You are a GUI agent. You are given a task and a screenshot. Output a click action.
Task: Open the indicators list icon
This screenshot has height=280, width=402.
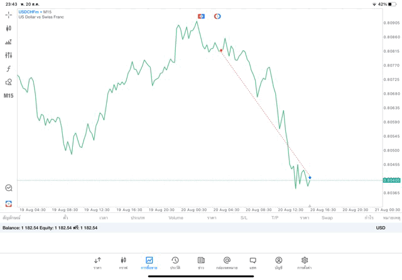(x=9, y=42)
